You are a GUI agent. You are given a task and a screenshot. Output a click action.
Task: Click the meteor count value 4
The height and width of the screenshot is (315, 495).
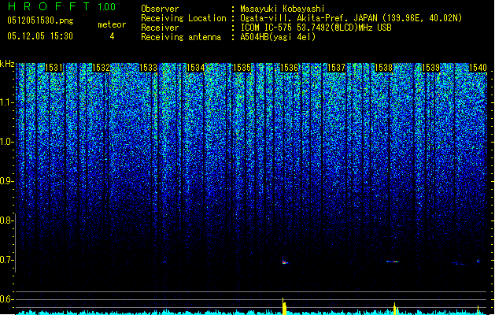(112, 36)
